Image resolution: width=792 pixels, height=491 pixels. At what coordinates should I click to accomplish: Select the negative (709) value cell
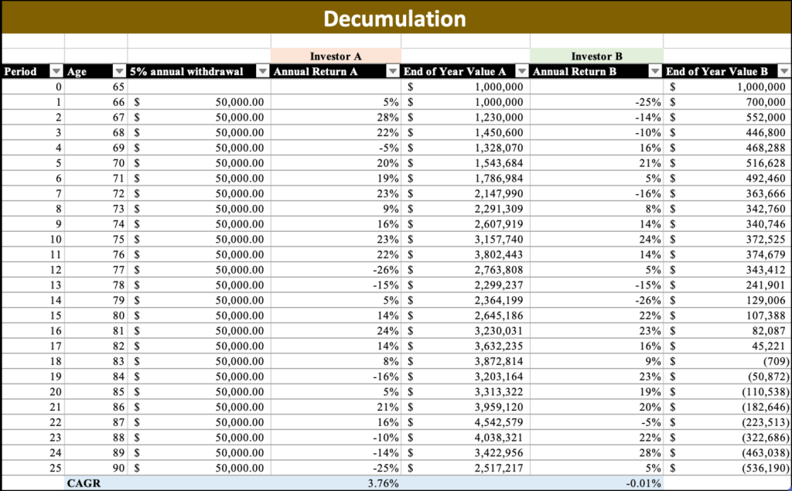pyautogui.click(x=727, y=361)
